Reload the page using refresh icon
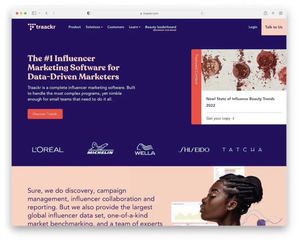The width and height of the screenshot is (298, 241). click(x=202, y=13)
